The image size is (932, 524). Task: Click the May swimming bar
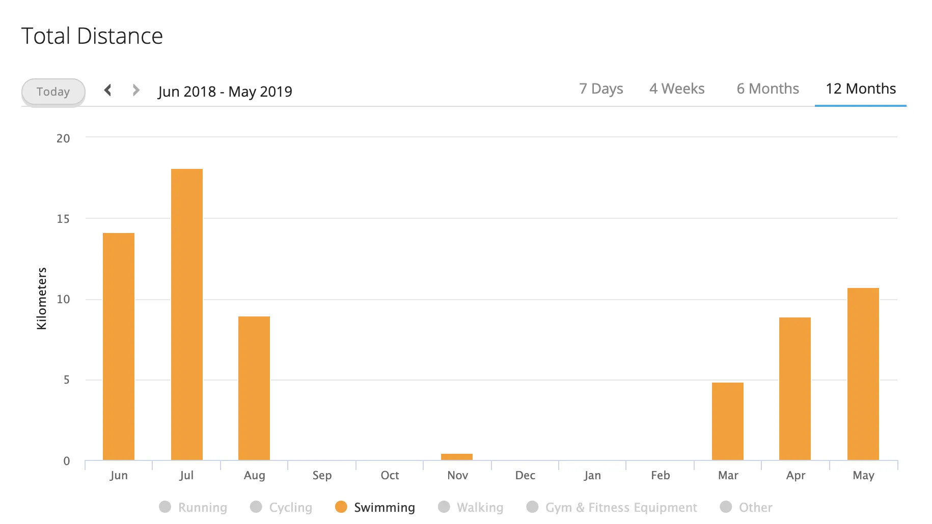(x=863, y=374)
